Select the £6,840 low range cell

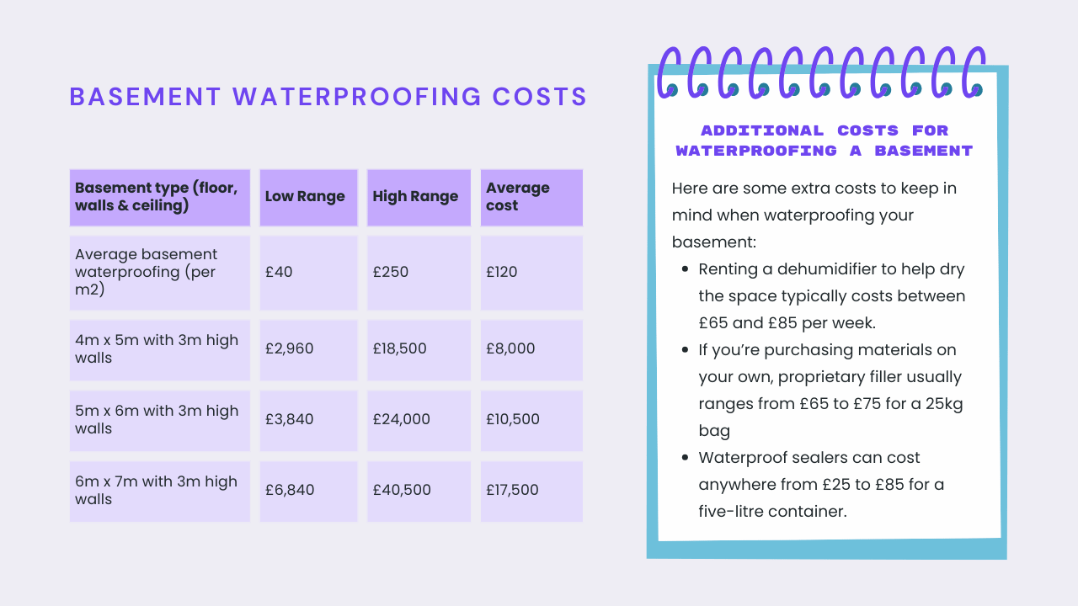click(x=308, y=490)
